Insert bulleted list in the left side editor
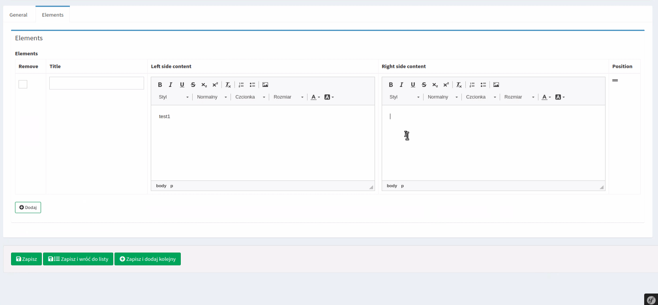Image resolution: width=658 pixels, height=305 pixels. point(252,85)
